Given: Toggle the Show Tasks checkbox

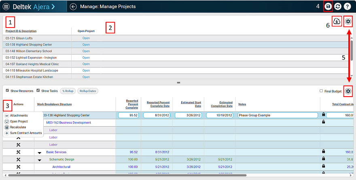Looking at the screenshot, I should (x=38, y=91).
